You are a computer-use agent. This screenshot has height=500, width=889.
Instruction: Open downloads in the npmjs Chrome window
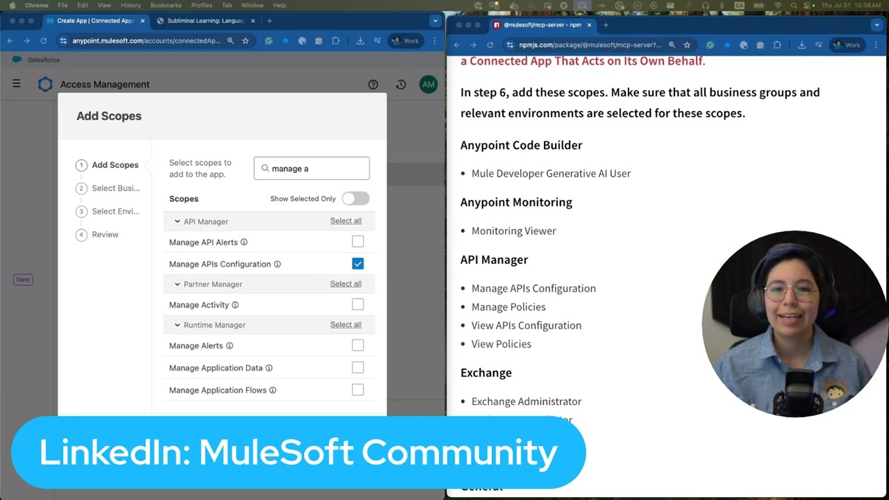tap(801, 45)
